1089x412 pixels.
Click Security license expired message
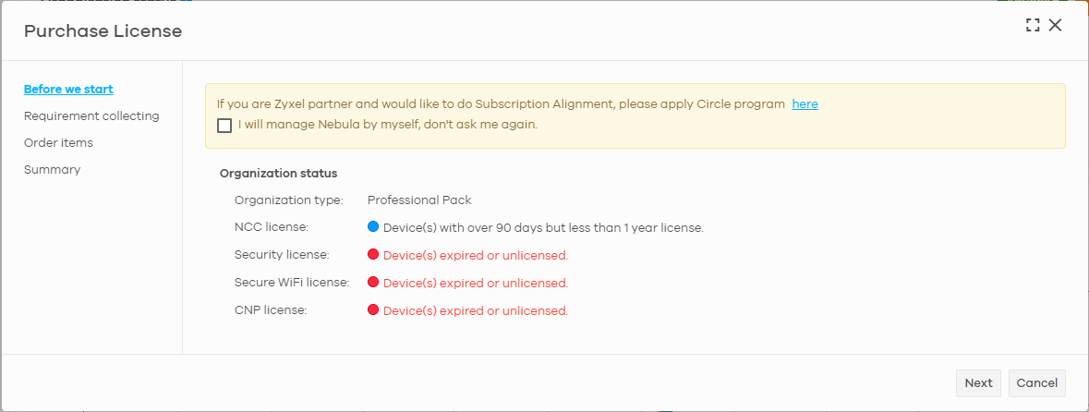[x=476, y=256]
